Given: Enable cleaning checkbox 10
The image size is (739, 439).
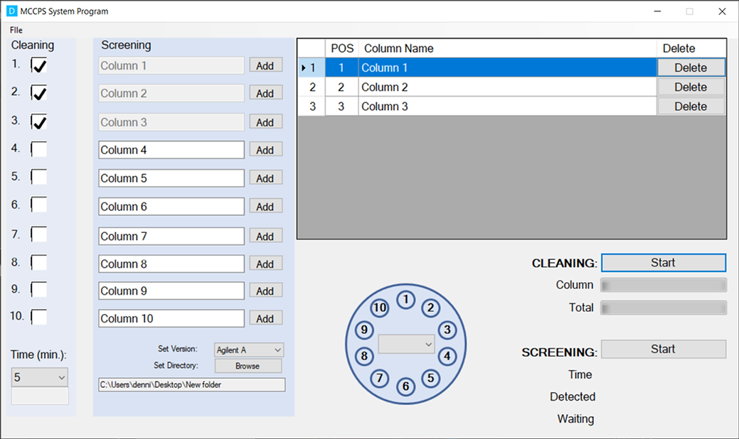Looking at the screenshot, I should [38, 318].
